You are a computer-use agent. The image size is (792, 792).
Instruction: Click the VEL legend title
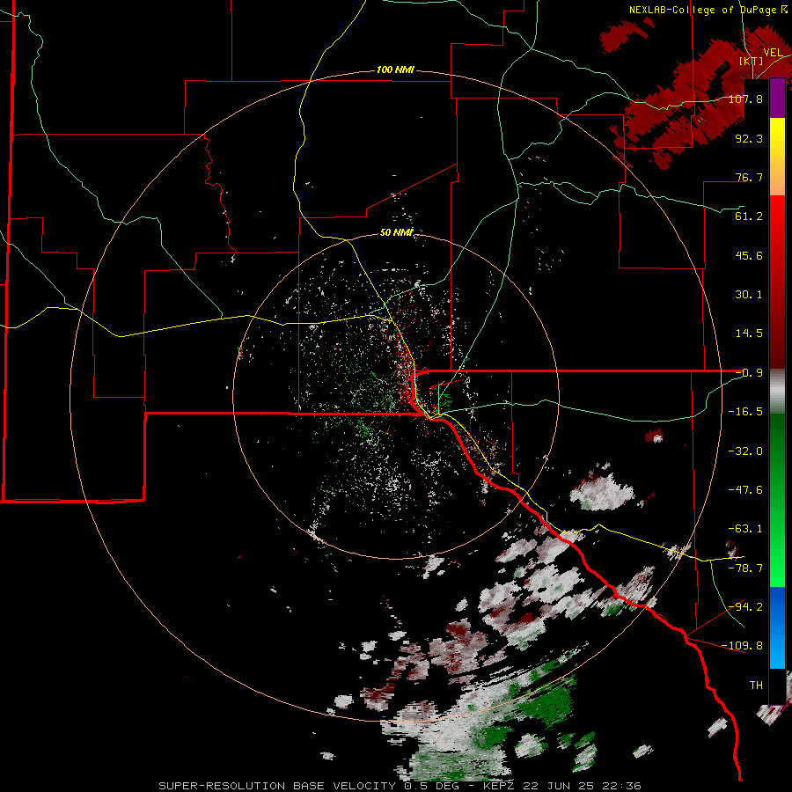tap(773, 52)
